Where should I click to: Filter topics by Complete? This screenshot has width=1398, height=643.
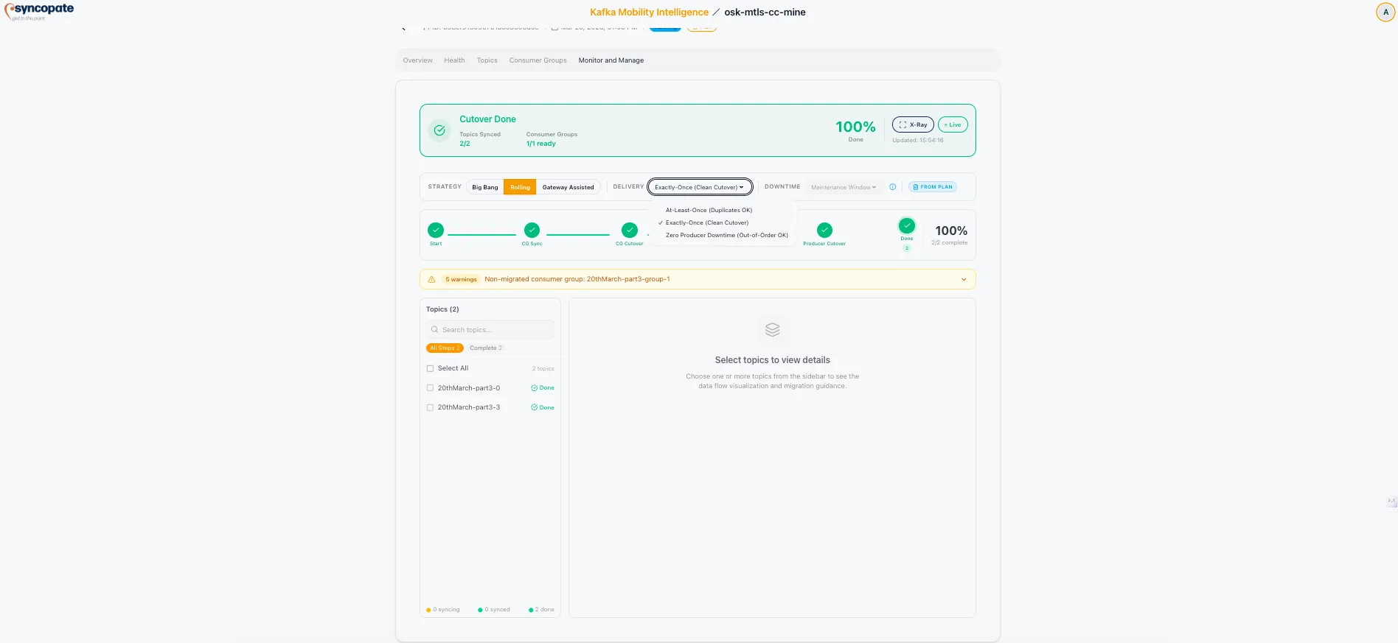(x=486, y=348)
